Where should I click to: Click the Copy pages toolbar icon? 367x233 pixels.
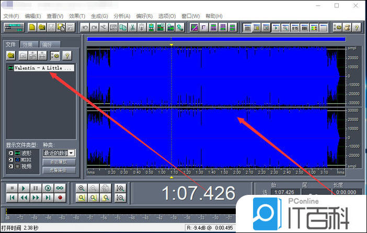pos(123,28)
